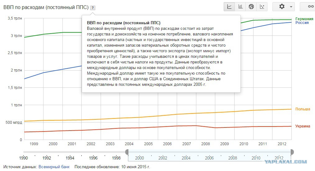Switch to map chart view
The image size is (315, 171).
[x=251, y=7]
